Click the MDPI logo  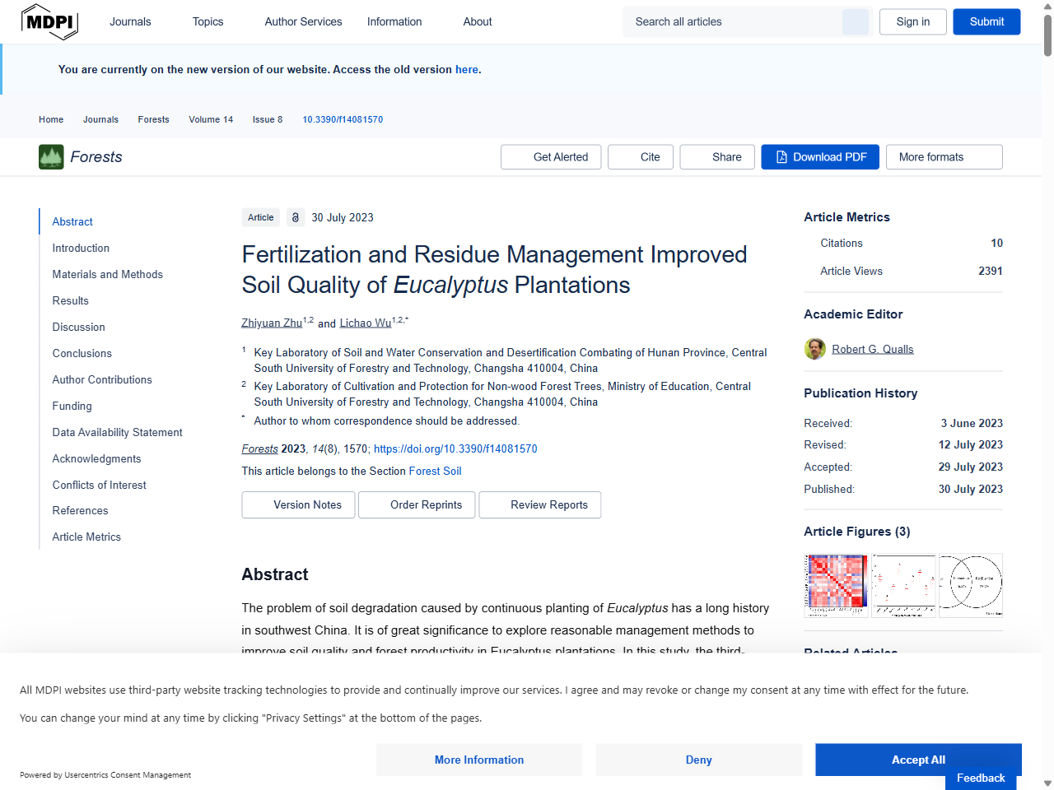pos(49,22)
